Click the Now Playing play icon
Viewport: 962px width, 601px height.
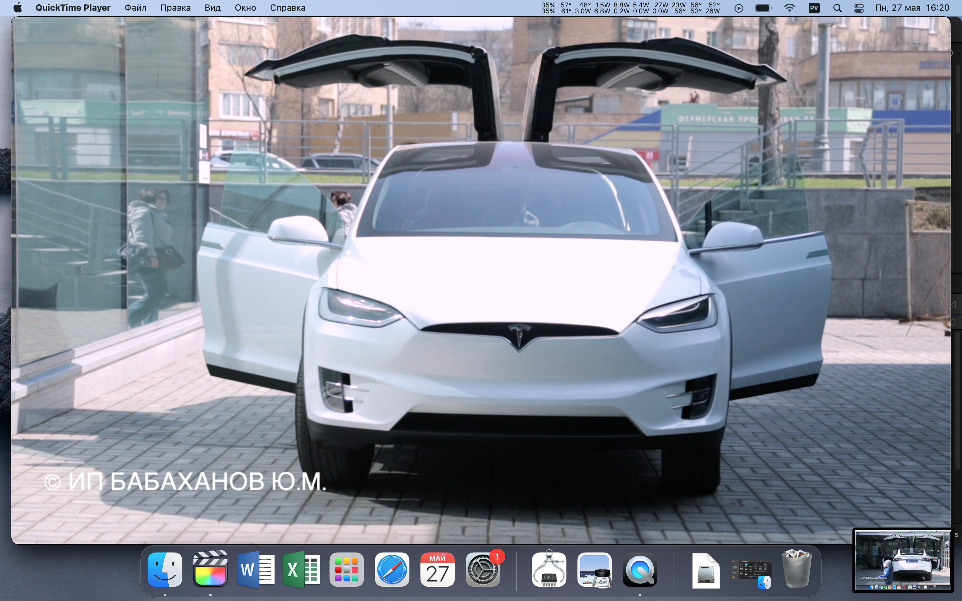click(739, 8)
